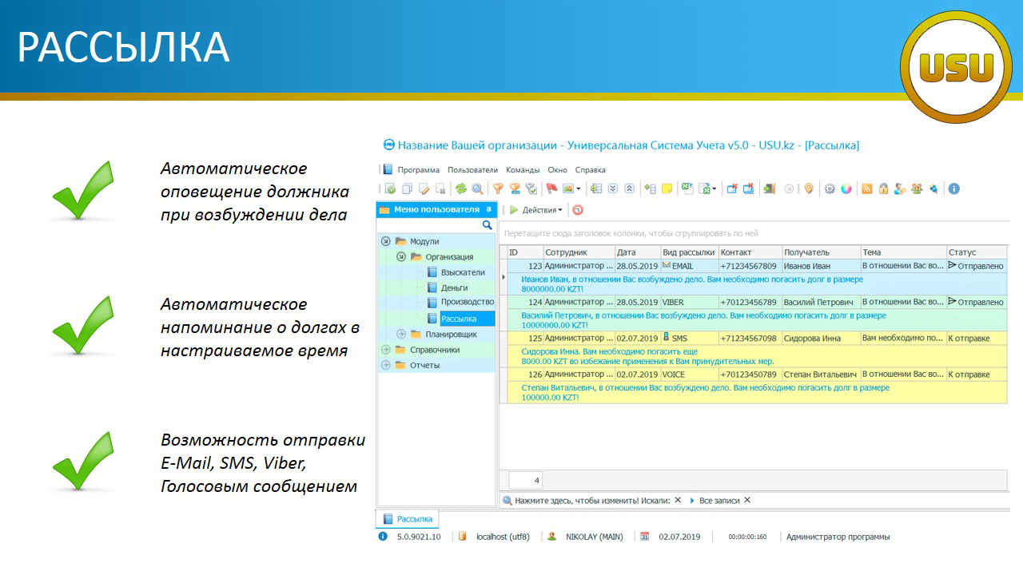This screenshot has width=1023, height=575.
Task: Click the filter text 'Нажмите здесь, чтобы изменить!'
Action: click(x=576, y=501)
